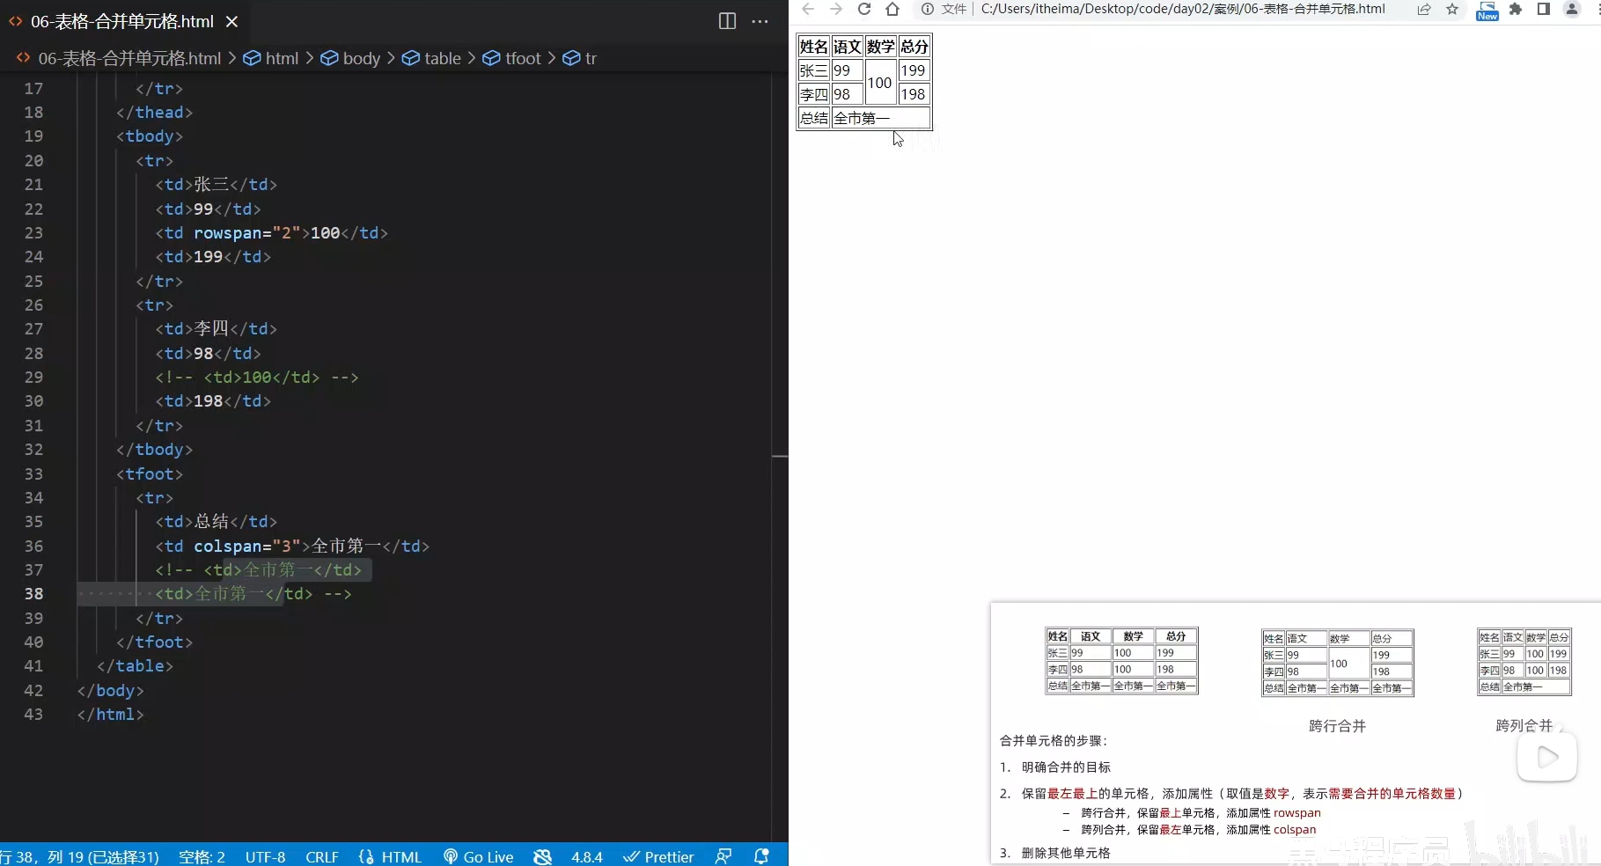The image size is (1601, 866).
Task: Click the first unmerged example table thumbnail
Action: [x=1121, y=661]
